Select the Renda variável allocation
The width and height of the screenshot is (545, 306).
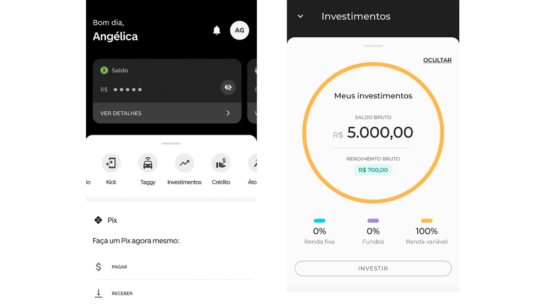pyautogui.click(x=426, y=232)
